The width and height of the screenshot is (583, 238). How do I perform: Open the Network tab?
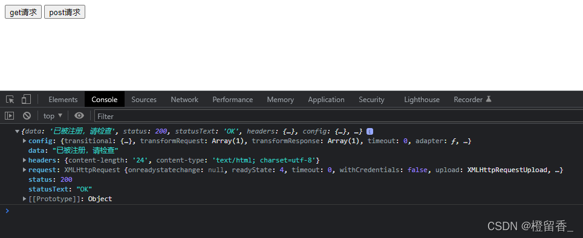[x=184, y=100]
